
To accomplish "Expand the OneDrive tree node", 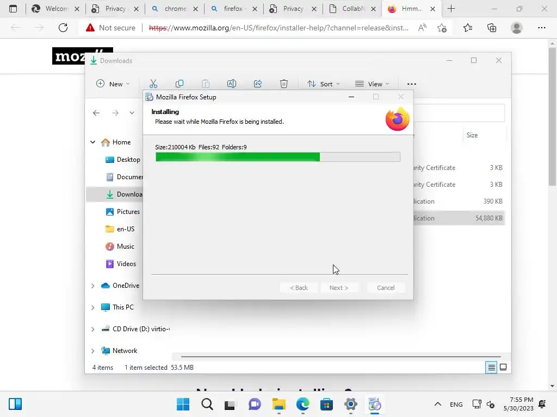I will (92, 286).
